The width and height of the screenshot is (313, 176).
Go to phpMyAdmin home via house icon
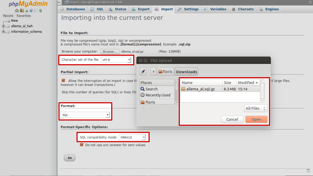click(x=17, y=11)
